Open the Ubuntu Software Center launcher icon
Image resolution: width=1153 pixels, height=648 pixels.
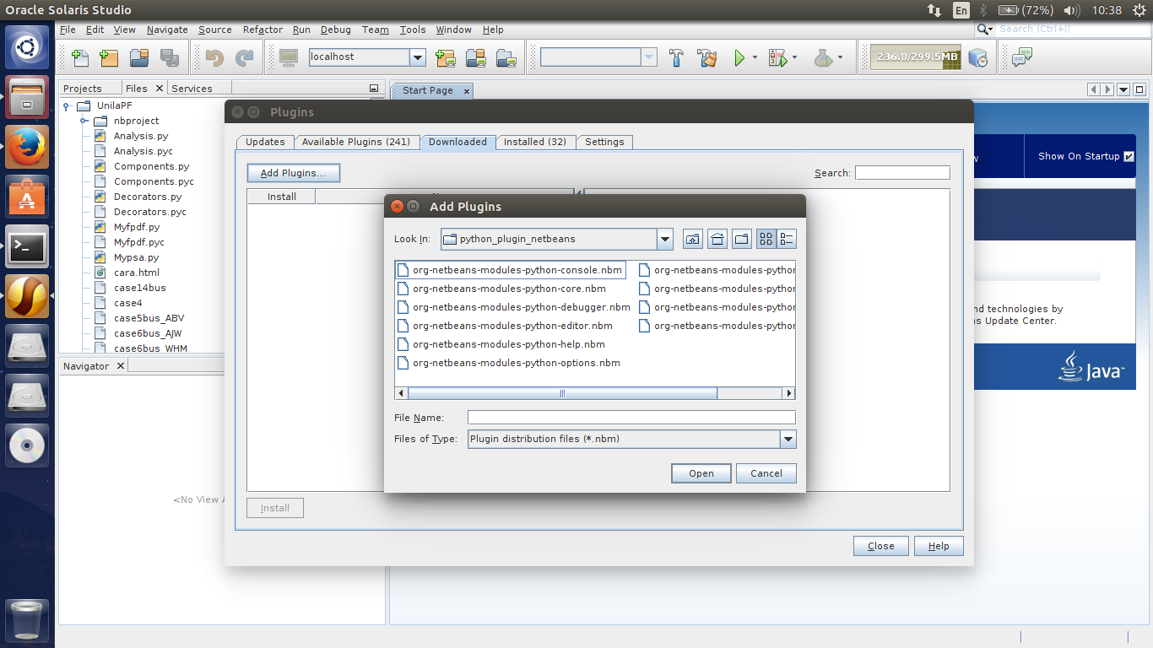point(27,197)
